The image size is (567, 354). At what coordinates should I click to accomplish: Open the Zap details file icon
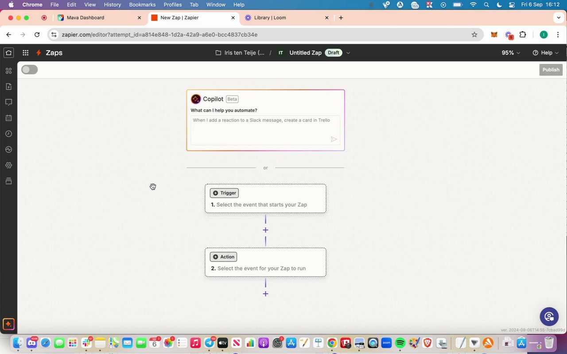point(8,86)
